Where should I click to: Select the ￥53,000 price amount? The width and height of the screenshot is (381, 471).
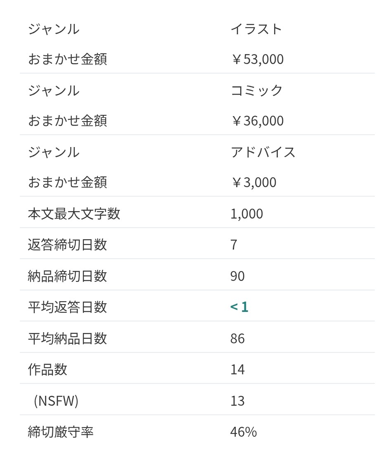click(x=257, y=59)
